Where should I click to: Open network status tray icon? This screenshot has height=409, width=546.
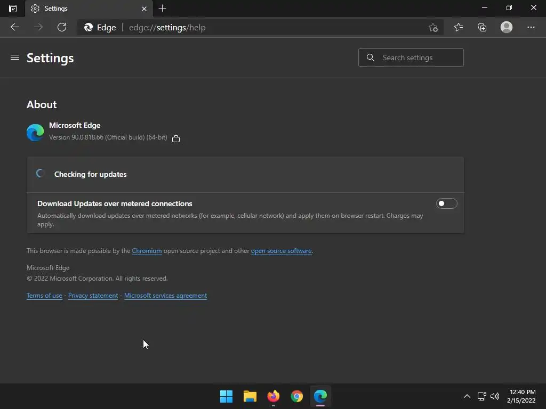[x=481, y=396]
